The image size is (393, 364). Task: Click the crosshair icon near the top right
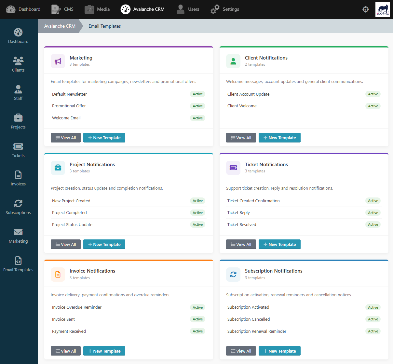[x=366, y=9]
